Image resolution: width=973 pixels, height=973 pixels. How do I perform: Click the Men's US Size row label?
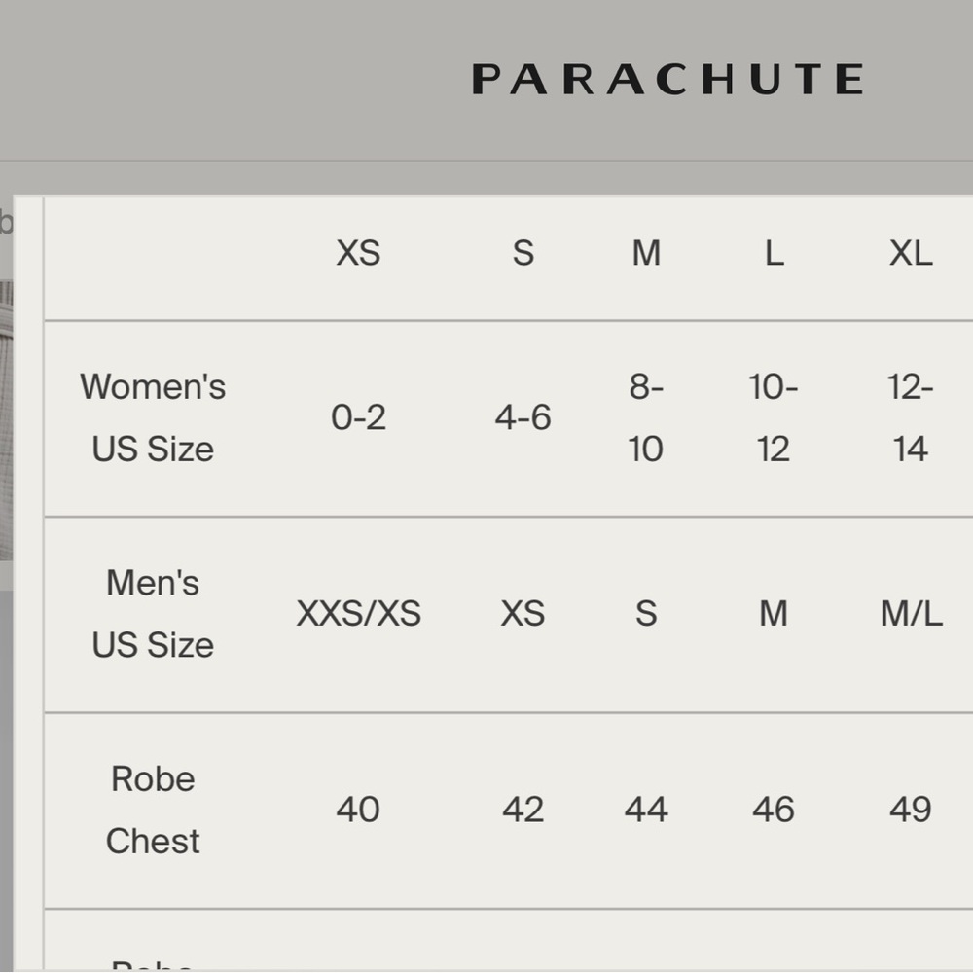click(153, 614)
